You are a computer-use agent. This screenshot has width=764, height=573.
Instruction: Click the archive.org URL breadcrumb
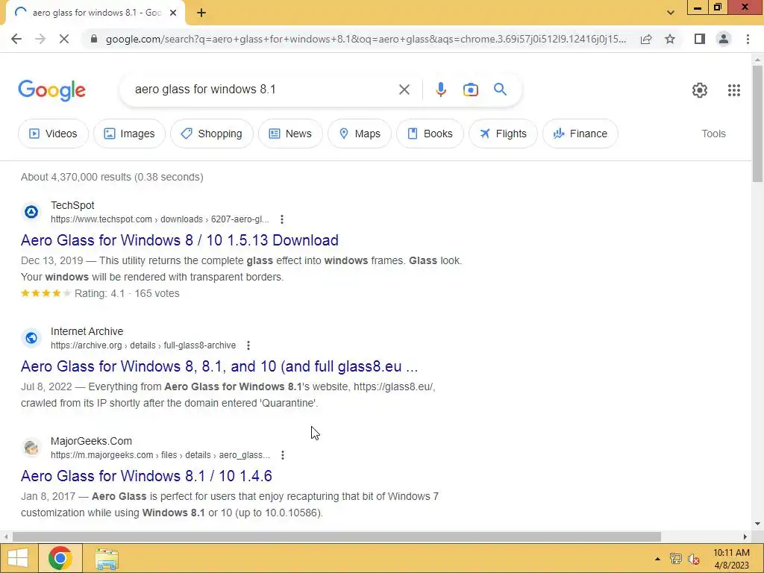pos(143,345)
